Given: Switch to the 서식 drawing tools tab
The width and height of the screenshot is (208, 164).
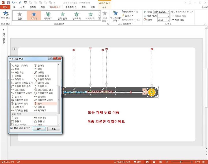Looking at the screenshot, I should (104, 7).
